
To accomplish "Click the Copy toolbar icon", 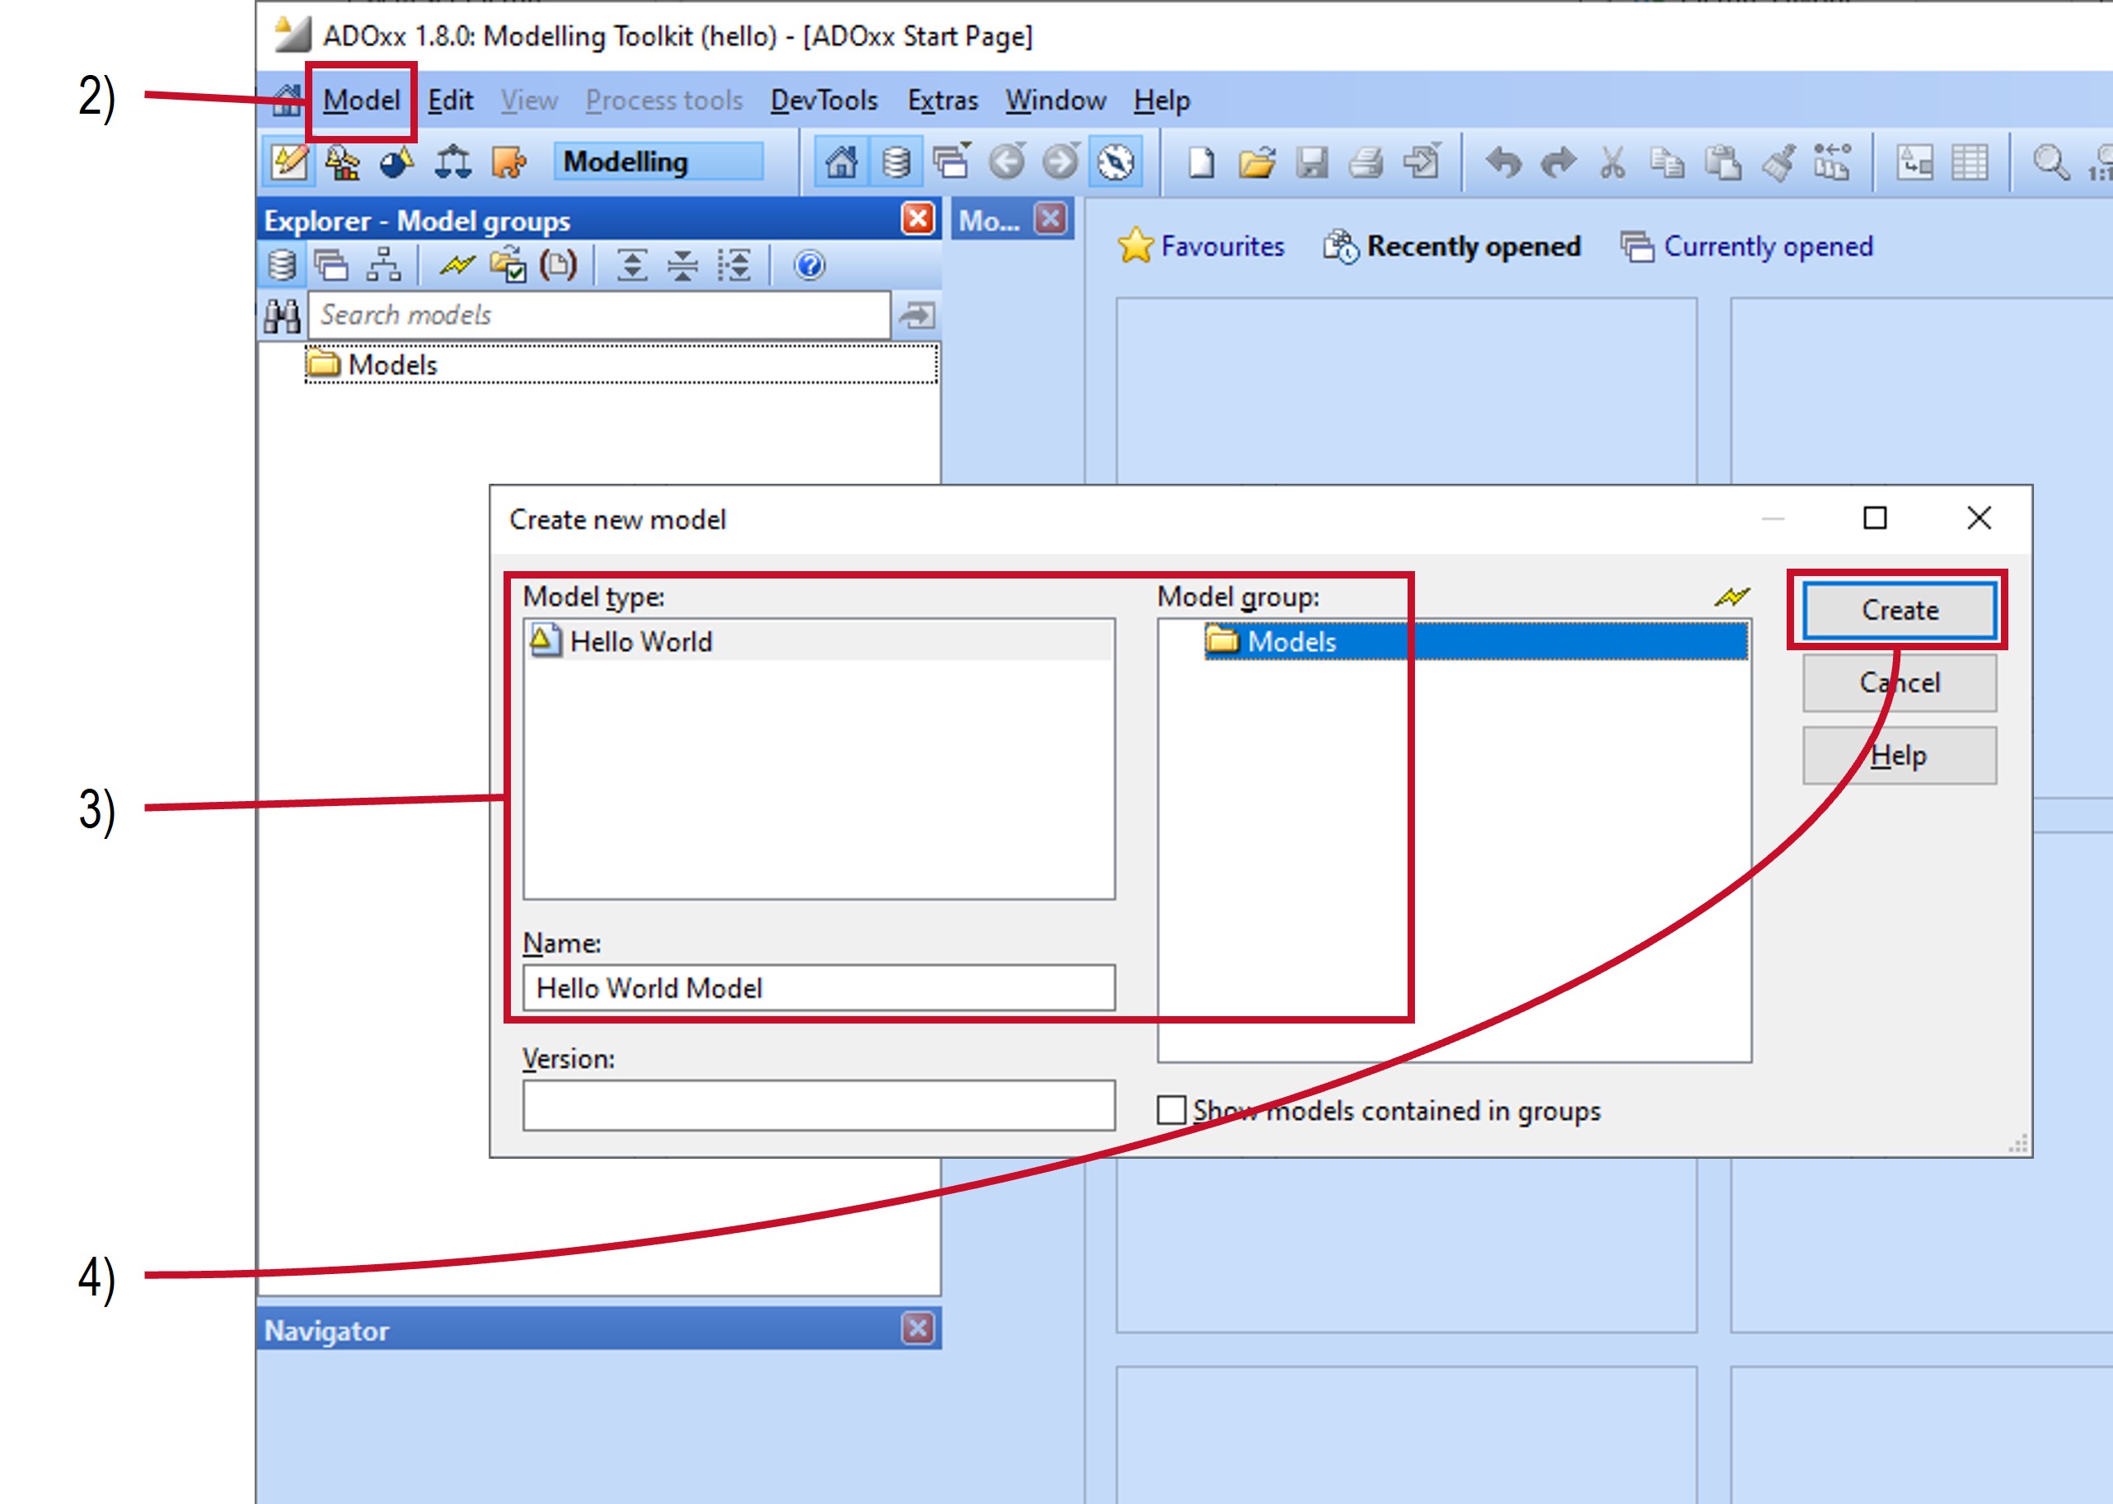I will (1666, 163).
